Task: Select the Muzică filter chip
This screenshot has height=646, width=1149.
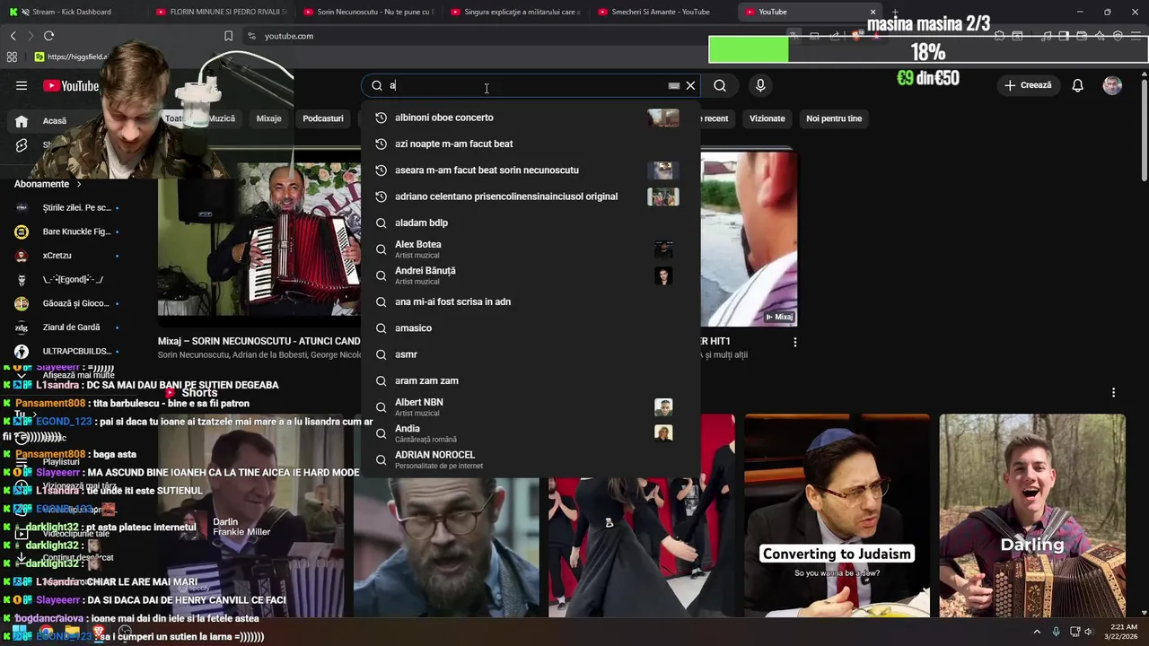Action: click(222, 118)
